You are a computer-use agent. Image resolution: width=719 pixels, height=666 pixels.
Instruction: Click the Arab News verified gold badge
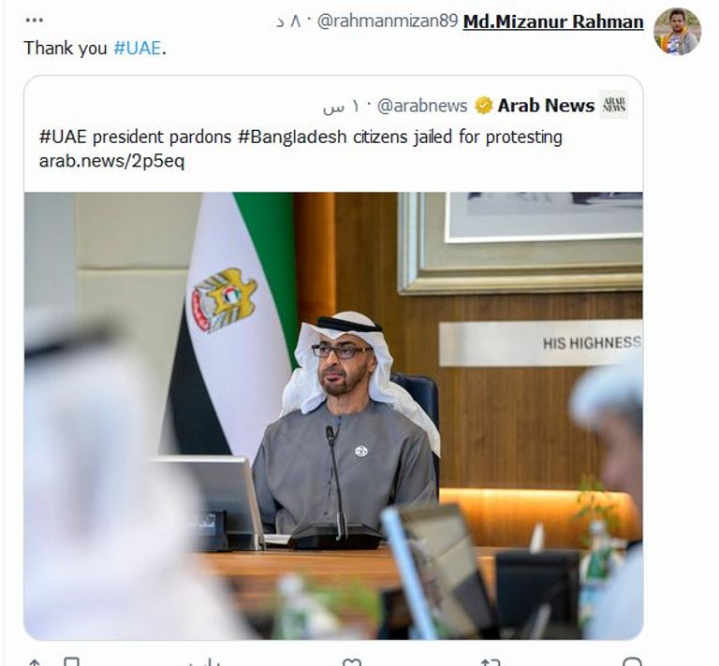[483, 106]
